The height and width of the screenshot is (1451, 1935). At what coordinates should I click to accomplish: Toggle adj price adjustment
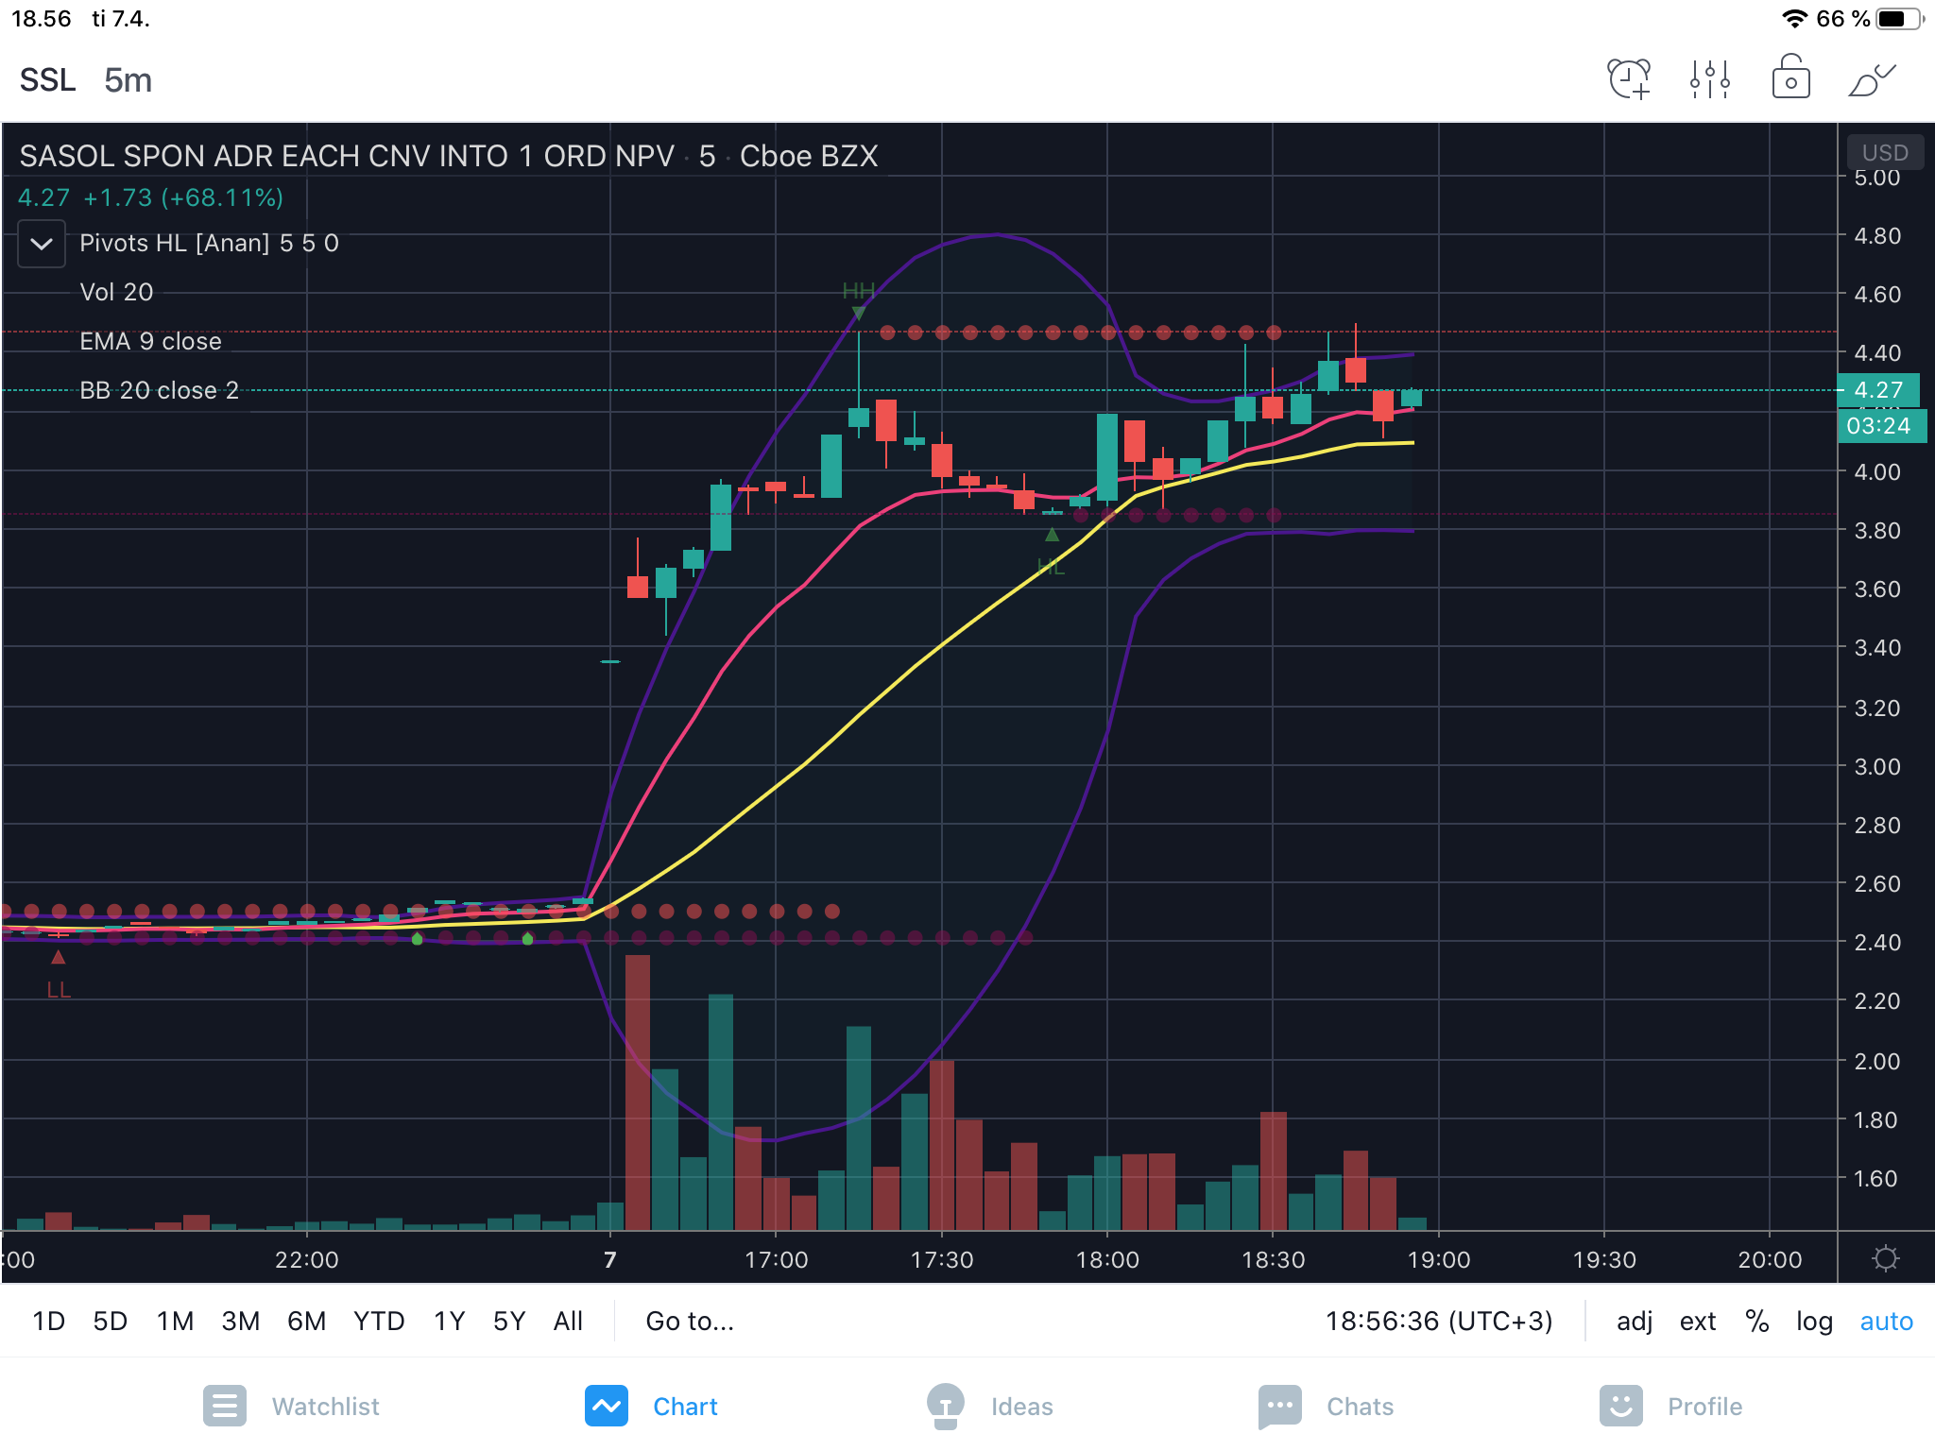point(1635,1321)
